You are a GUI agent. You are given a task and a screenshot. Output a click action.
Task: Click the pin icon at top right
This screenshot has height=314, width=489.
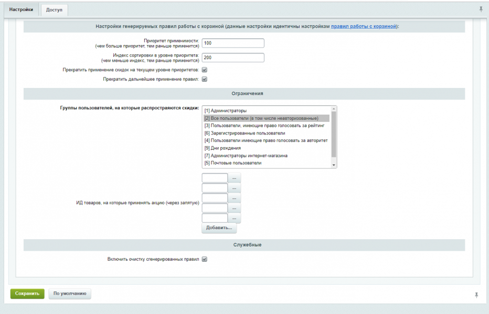481,9
